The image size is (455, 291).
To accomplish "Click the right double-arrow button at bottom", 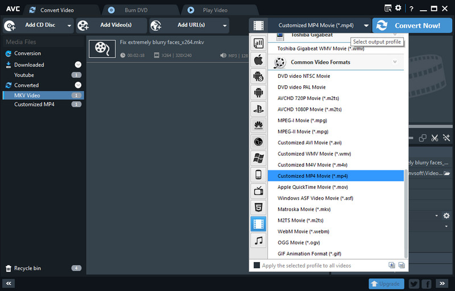I will click(x=442, y=284).
